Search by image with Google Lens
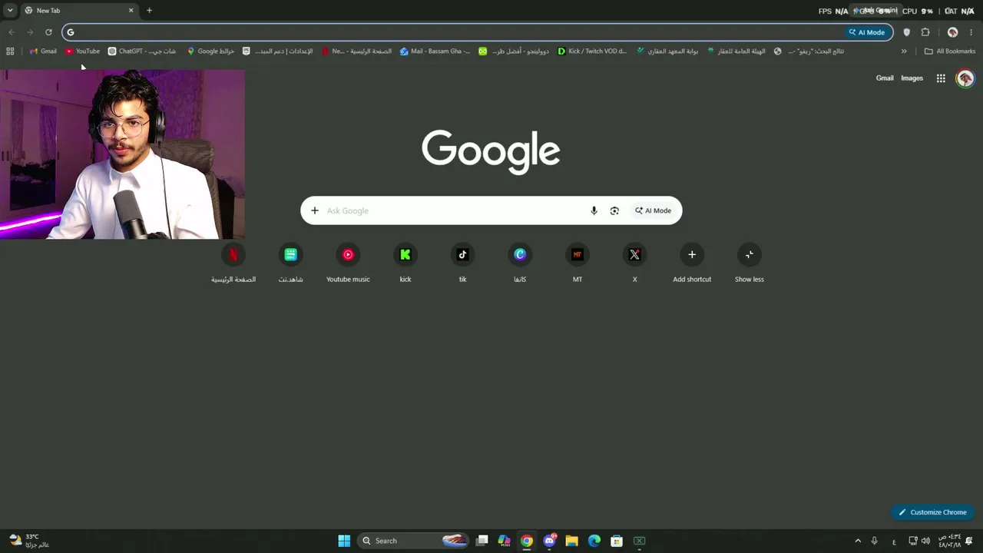 click(x=614, y=210)
